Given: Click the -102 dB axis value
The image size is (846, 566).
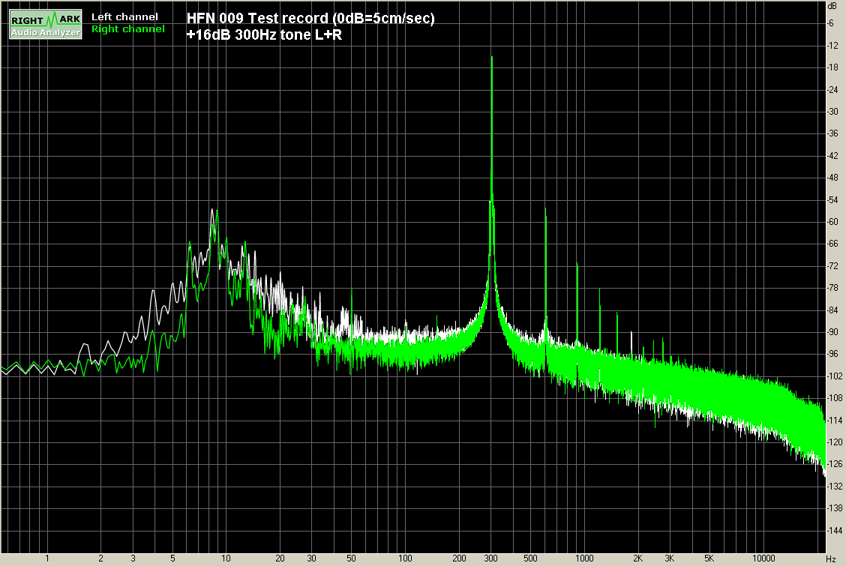Looking at the screenshot, I should click(x=834, y=376).
